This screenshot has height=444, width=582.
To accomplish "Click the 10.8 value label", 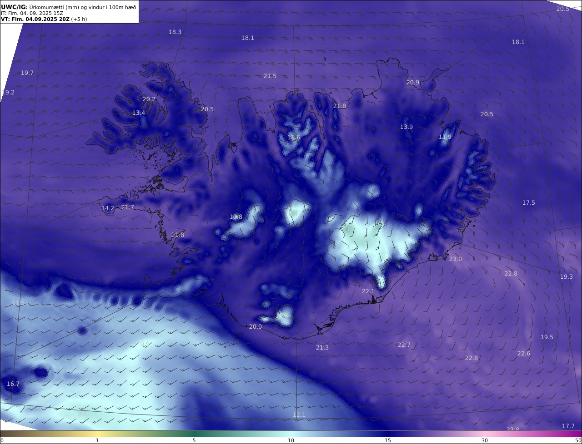I will [236, 217].
